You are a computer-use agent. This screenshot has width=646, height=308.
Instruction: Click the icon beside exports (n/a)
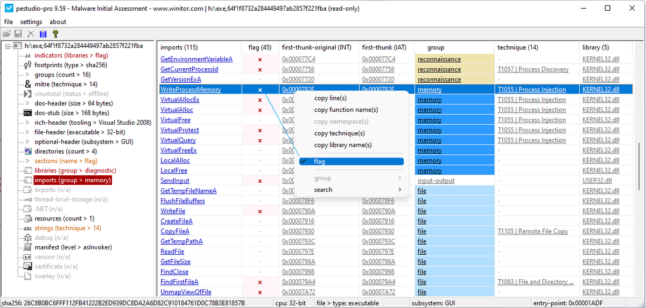[28, 190]
